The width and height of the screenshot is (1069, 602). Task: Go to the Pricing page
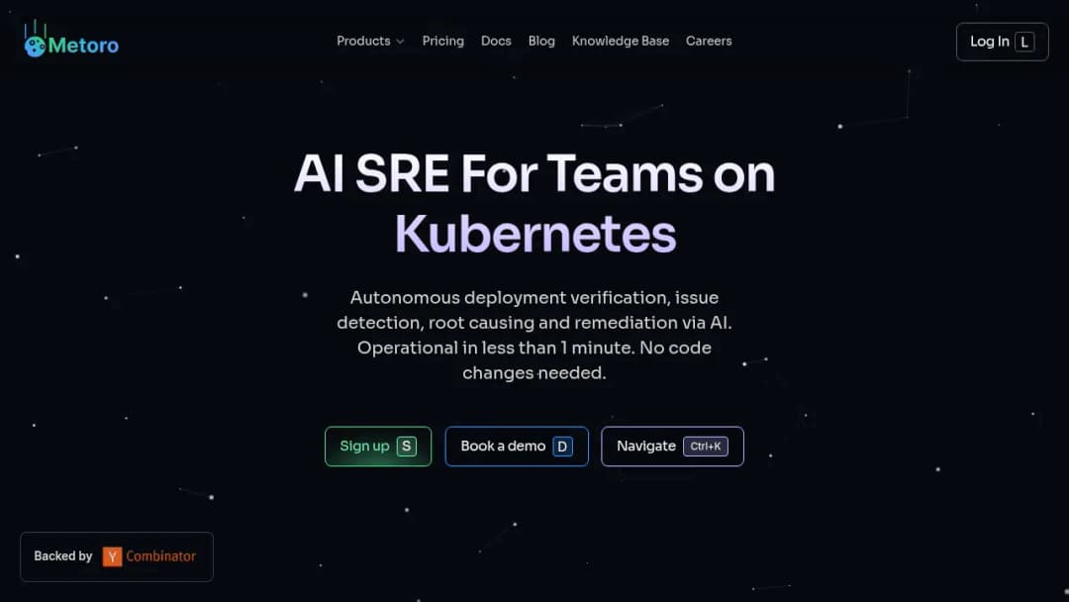(443, 41)
